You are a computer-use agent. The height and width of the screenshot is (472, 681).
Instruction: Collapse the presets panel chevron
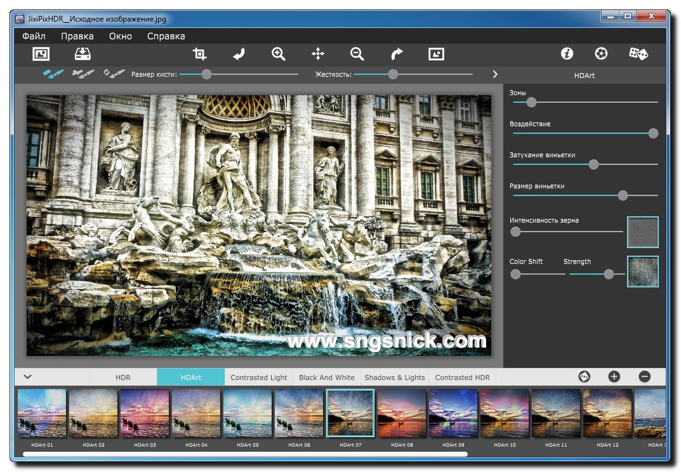(27, 376)
